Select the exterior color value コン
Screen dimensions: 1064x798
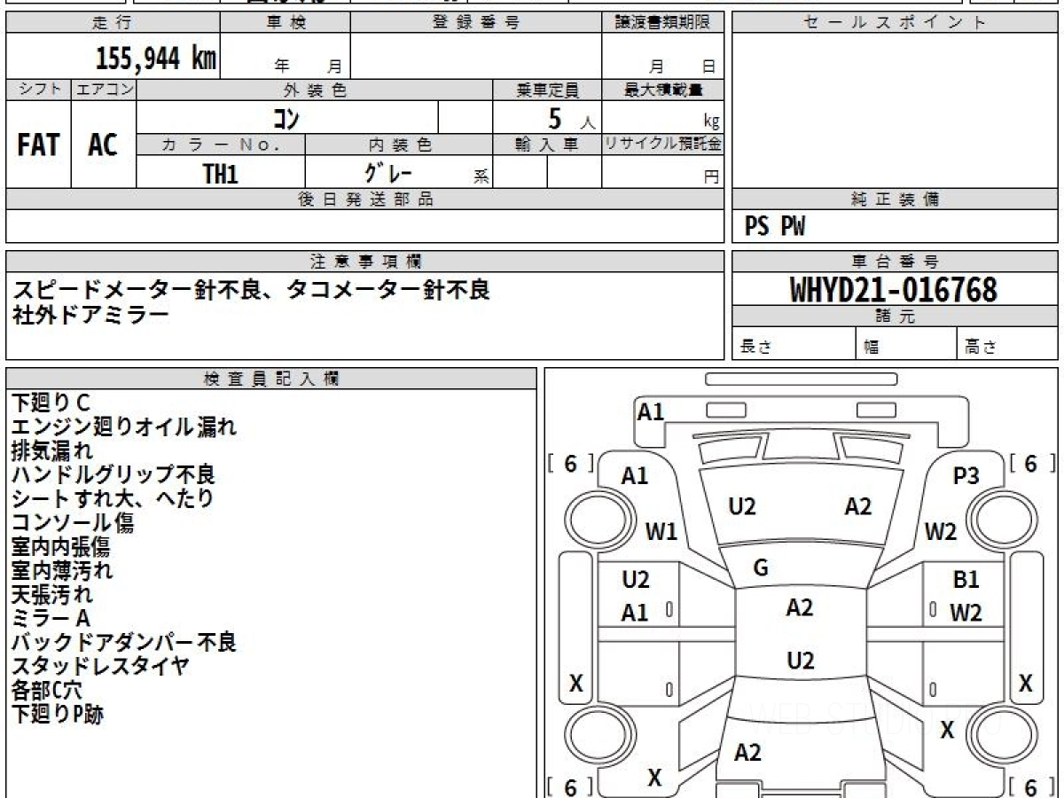[x=286, y=118]
